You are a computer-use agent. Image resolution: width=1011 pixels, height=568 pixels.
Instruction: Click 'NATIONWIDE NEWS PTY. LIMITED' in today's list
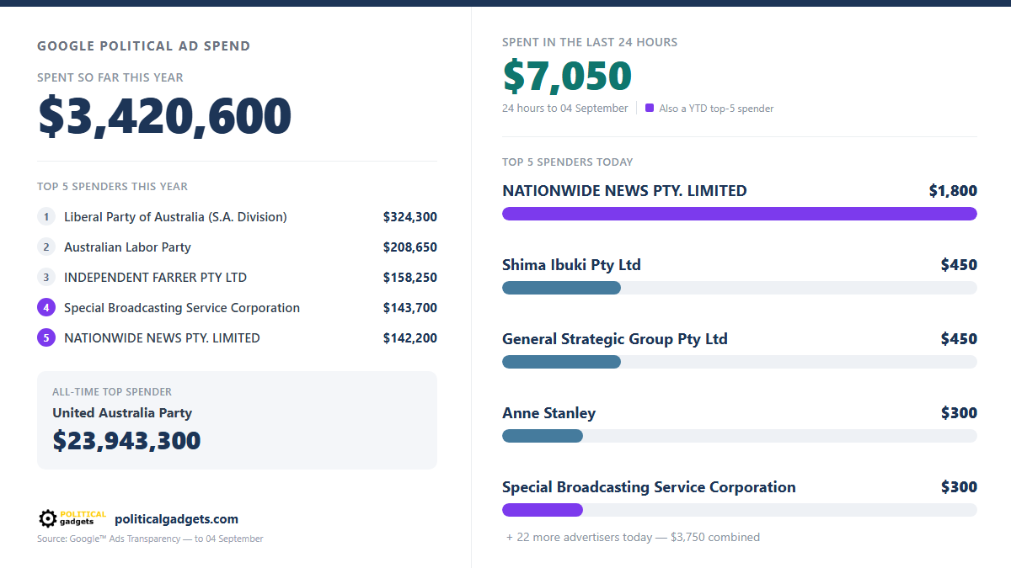click(x=624, y=191)
